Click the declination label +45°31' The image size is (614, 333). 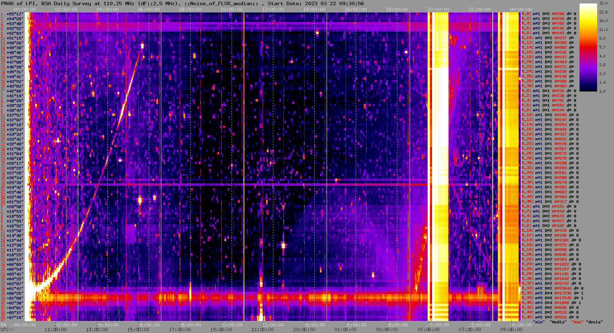pos(15,72)
